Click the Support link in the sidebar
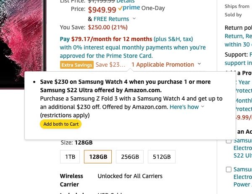Screen dimensions: 252x194 [x=250, y=54]
